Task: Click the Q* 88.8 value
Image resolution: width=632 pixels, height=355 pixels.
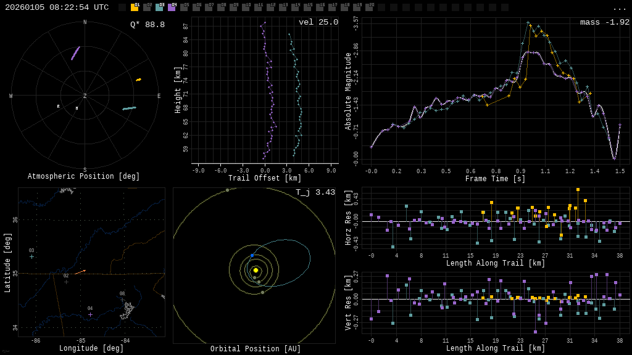Action: (x=147, y=25)
